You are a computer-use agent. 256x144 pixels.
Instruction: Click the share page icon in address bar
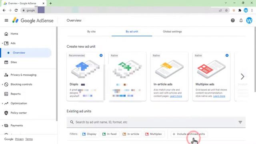pyautogui.click(x=220, y=10)
